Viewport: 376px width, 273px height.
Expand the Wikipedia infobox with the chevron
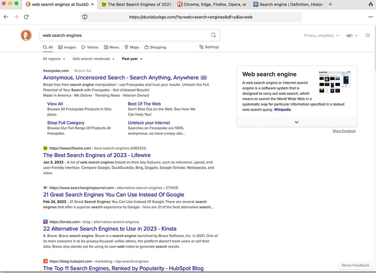click(x=296, y=122)
